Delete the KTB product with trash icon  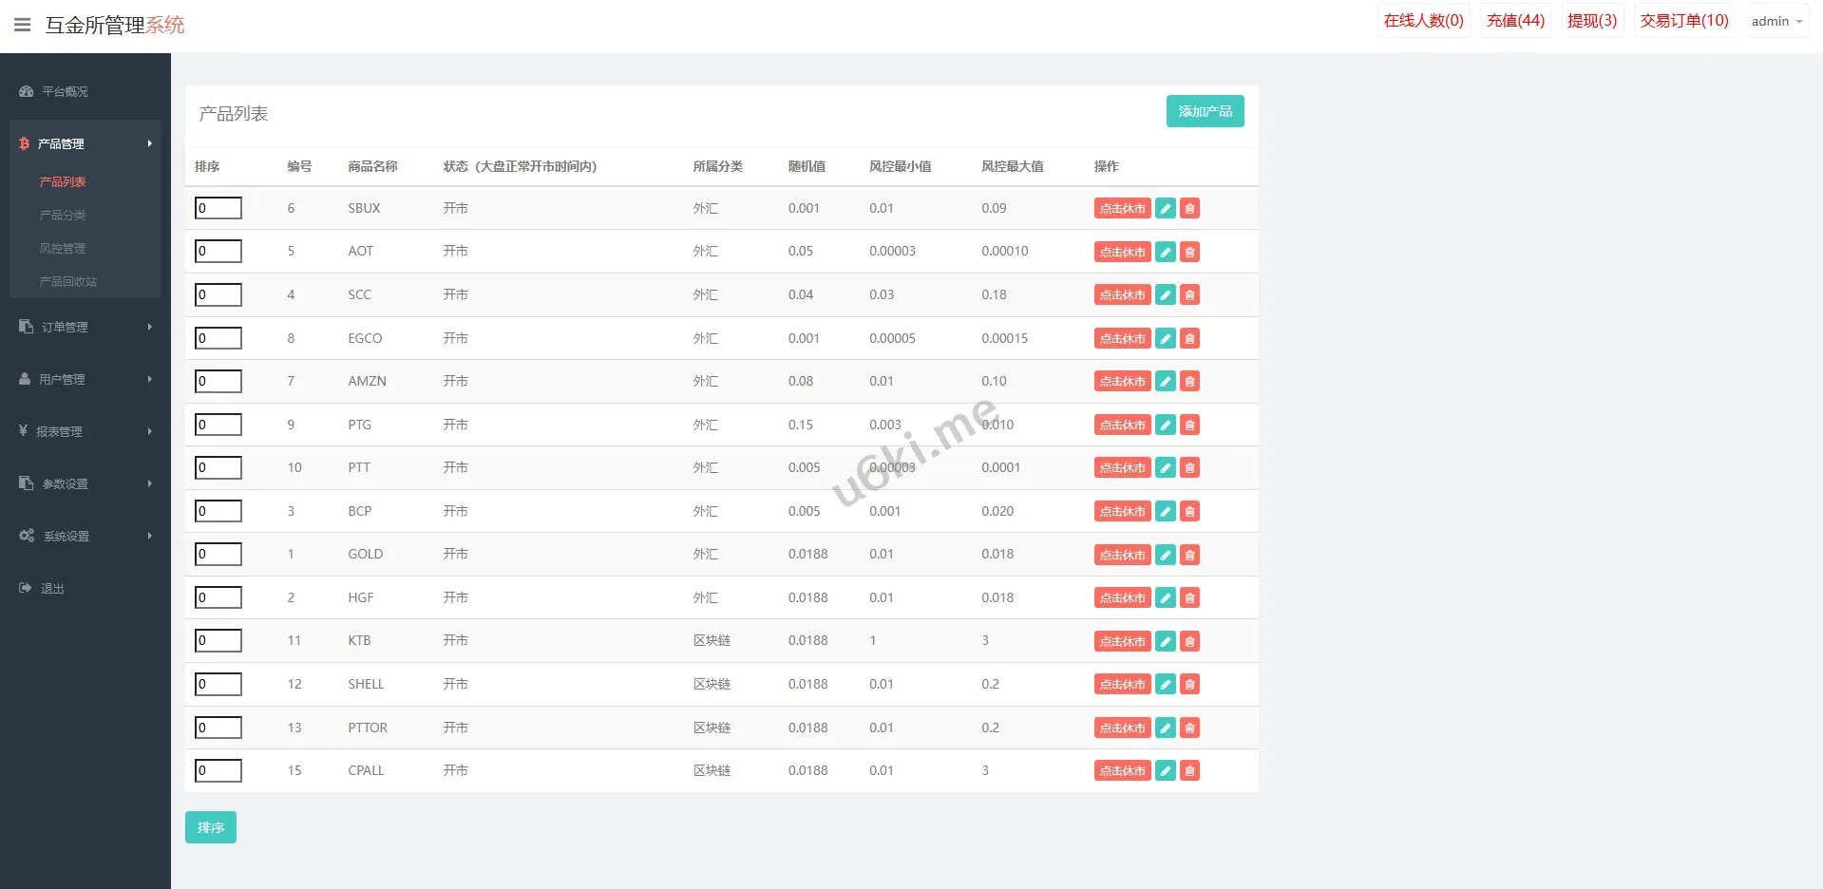[1189, 641]
